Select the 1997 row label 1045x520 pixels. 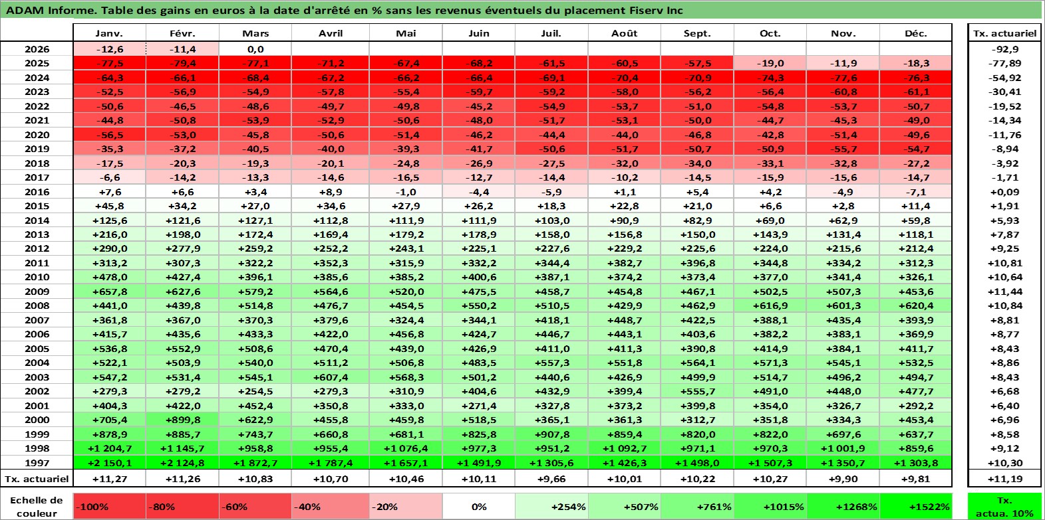click(37, 463)
